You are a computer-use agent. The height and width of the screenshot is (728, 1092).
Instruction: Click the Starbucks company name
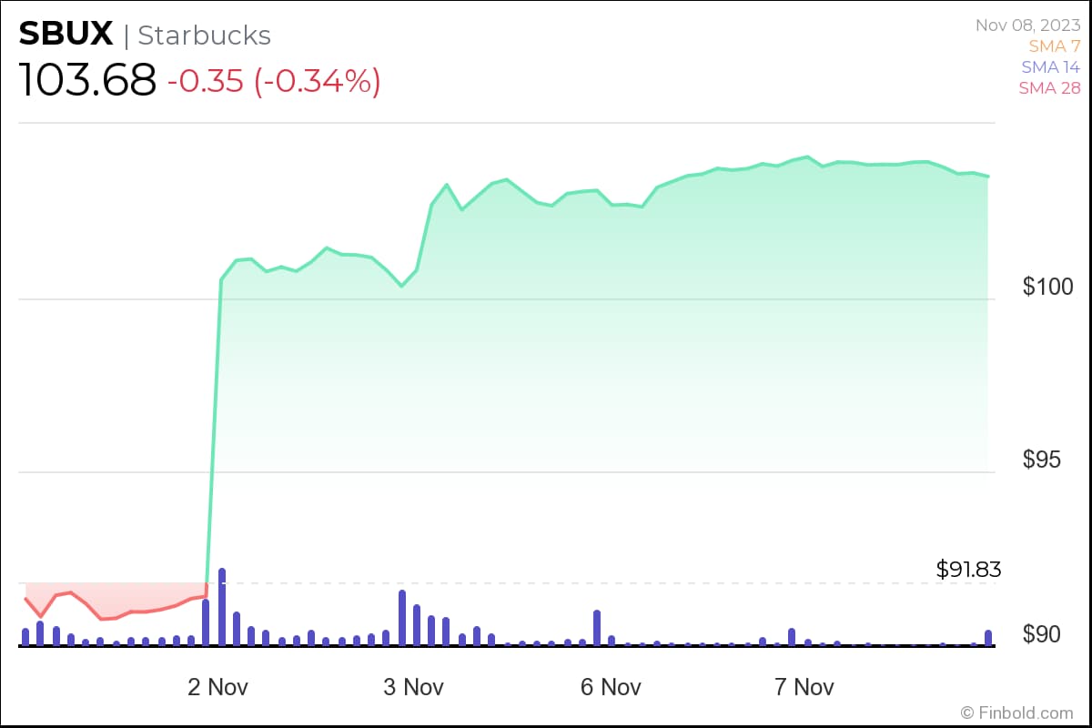tap(204, 35)
